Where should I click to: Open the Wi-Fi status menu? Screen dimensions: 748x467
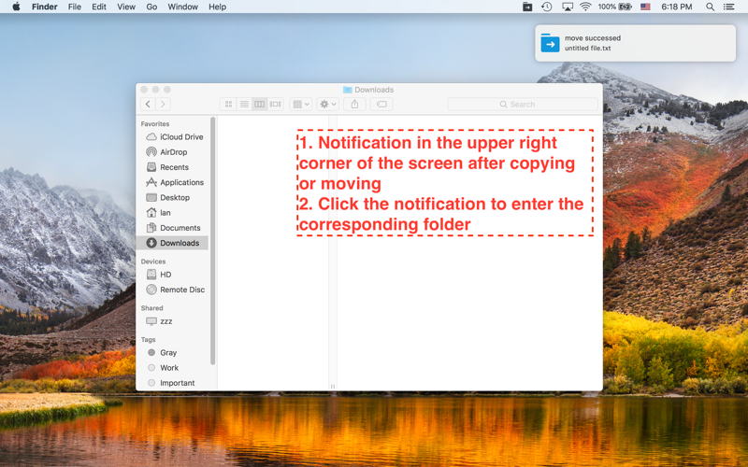point(585,7)
